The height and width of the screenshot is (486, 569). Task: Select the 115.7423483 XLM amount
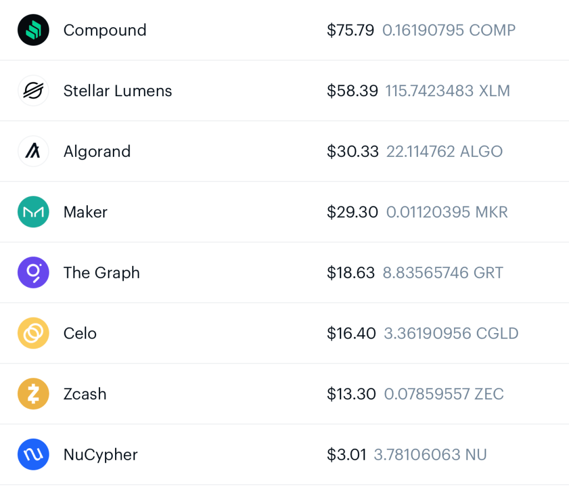[x=447, y=91]
